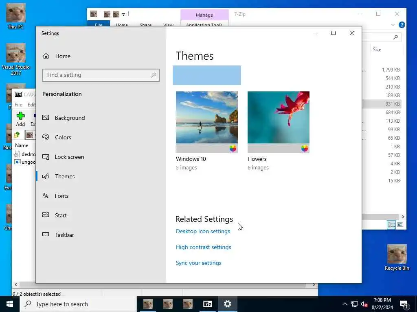Open notification Action Center icon
This screenshot has height=312, width=417.
coord(404,304)
